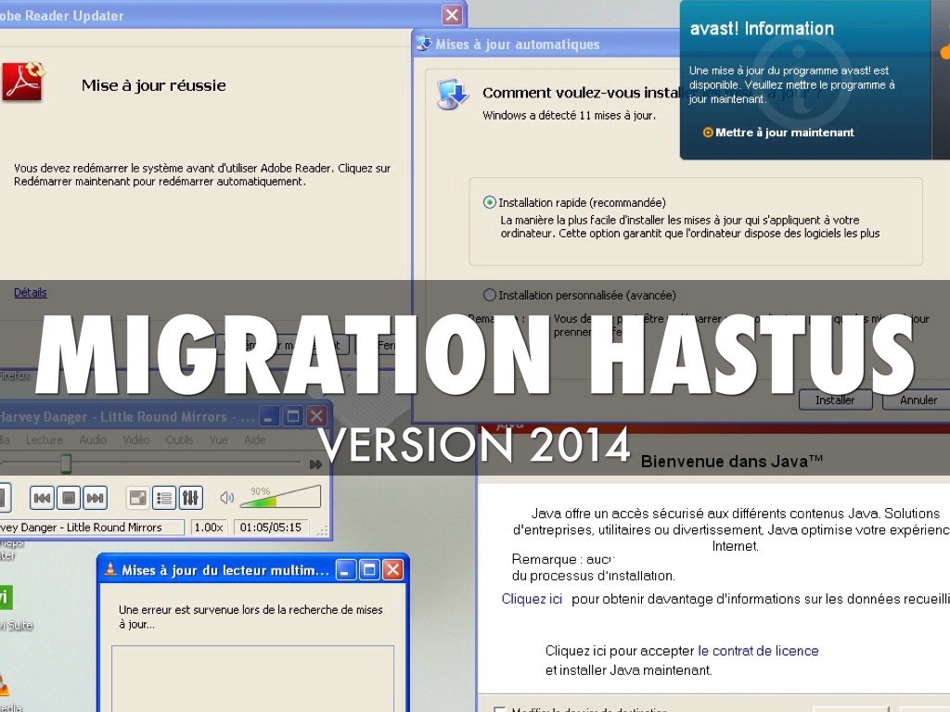Open the Audio menu in VLC
This screenshot has width=950, height=712.
[93, 440]
